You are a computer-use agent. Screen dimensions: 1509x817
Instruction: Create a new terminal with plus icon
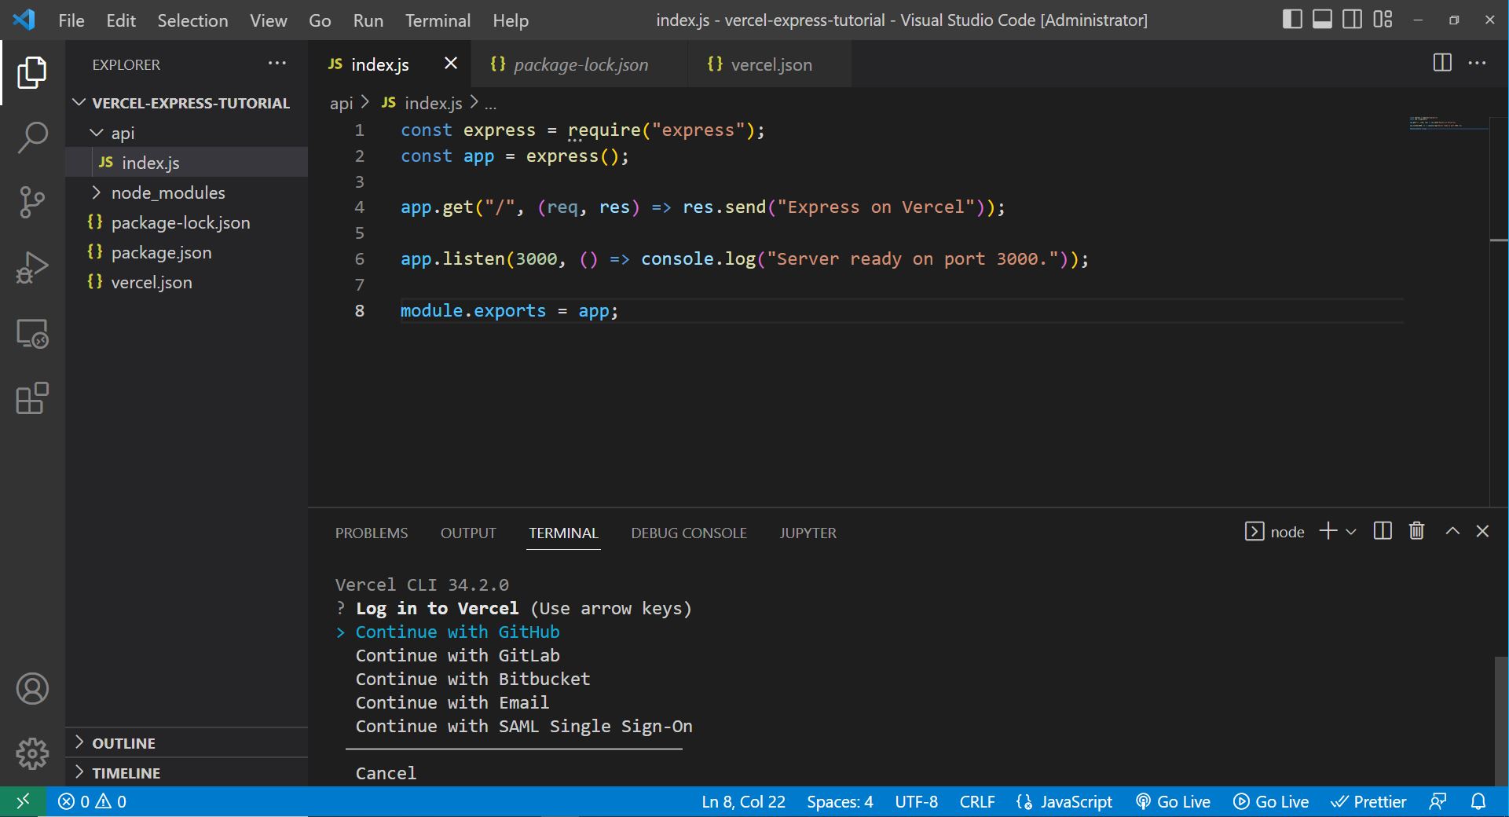[1328, 531]
